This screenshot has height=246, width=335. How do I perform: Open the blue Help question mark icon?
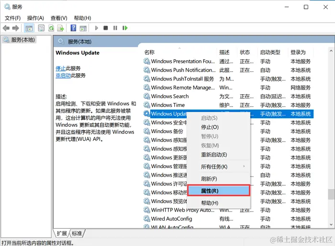[73, 28]
